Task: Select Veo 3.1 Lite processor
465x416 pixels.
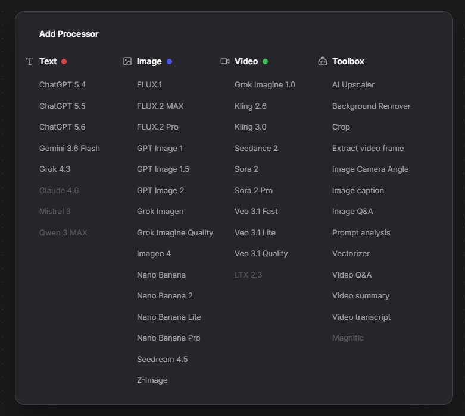Action: pos(255,232)
